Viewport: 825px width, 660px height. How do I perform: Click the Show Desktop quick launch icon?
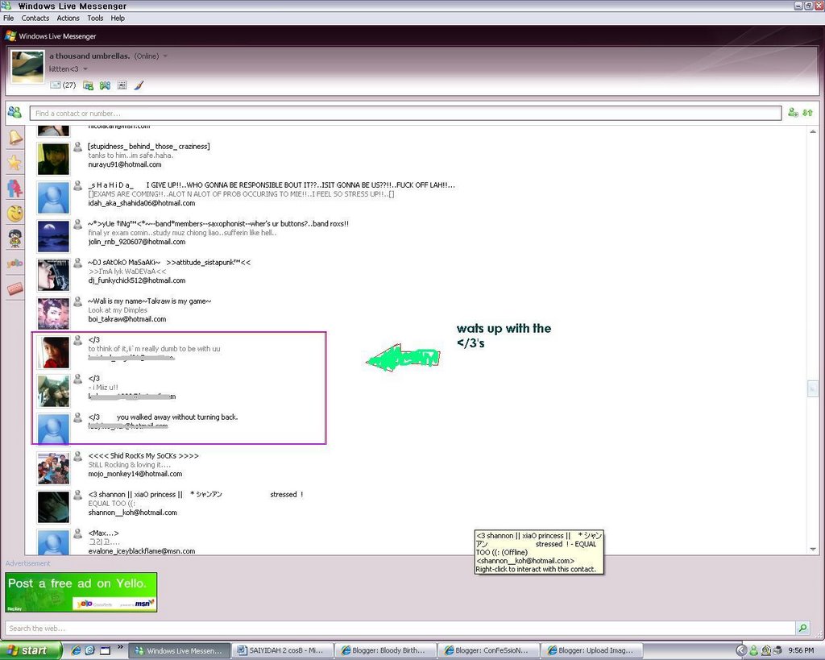tap(106, 650)
